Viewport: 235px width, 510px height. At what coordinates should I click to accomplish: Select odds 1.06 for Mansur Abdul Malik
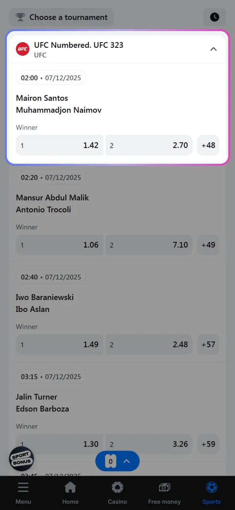(x=59, y=245)
